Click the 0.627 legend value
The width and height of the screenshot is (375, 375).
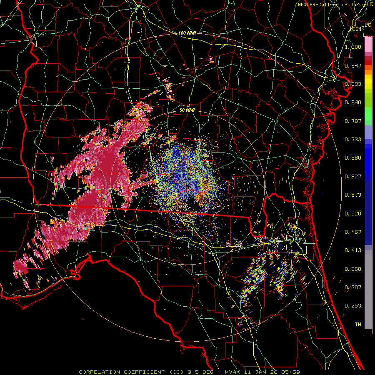353,177
